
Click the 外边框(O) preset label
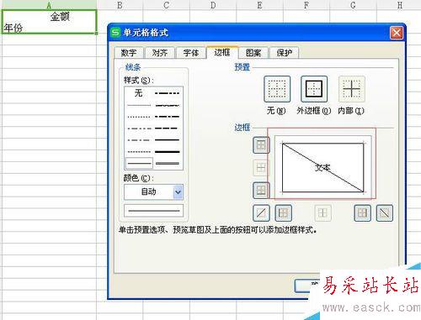click(x=314, y=111)
